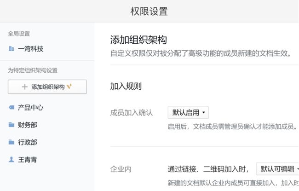Image resolution: width=299 pixels, height=191 pixels.
Task: Select 产品中心 in the sidebar
Action: [30, 107]
